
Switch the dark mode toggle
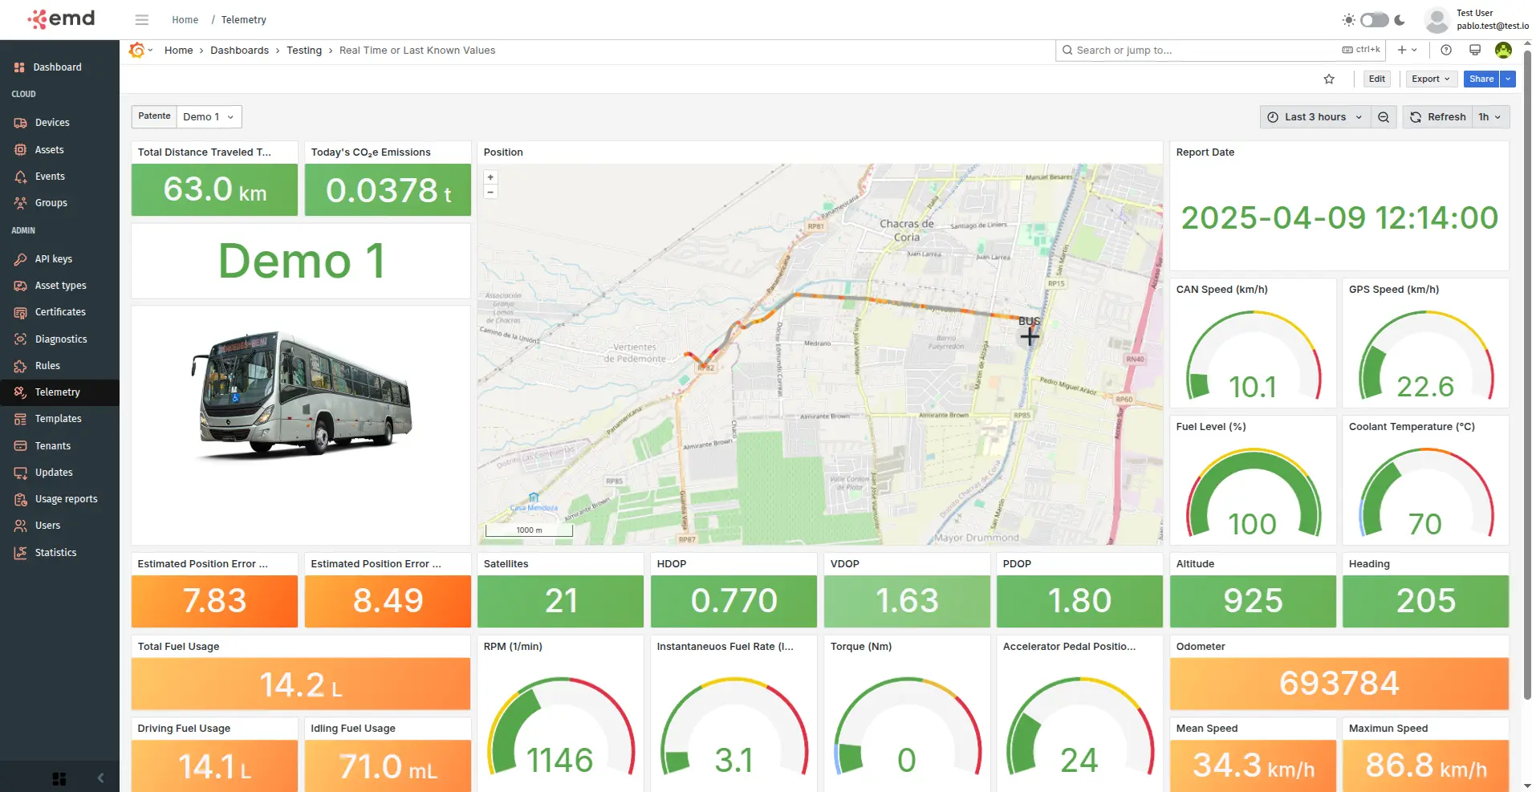[x=1374, y=19]
